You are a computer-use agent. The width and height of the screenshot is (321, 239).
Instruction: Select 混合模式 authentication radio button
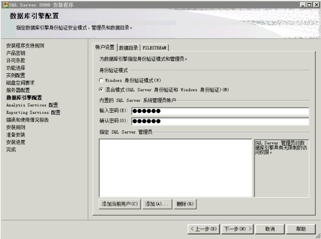tap(101, 90)
